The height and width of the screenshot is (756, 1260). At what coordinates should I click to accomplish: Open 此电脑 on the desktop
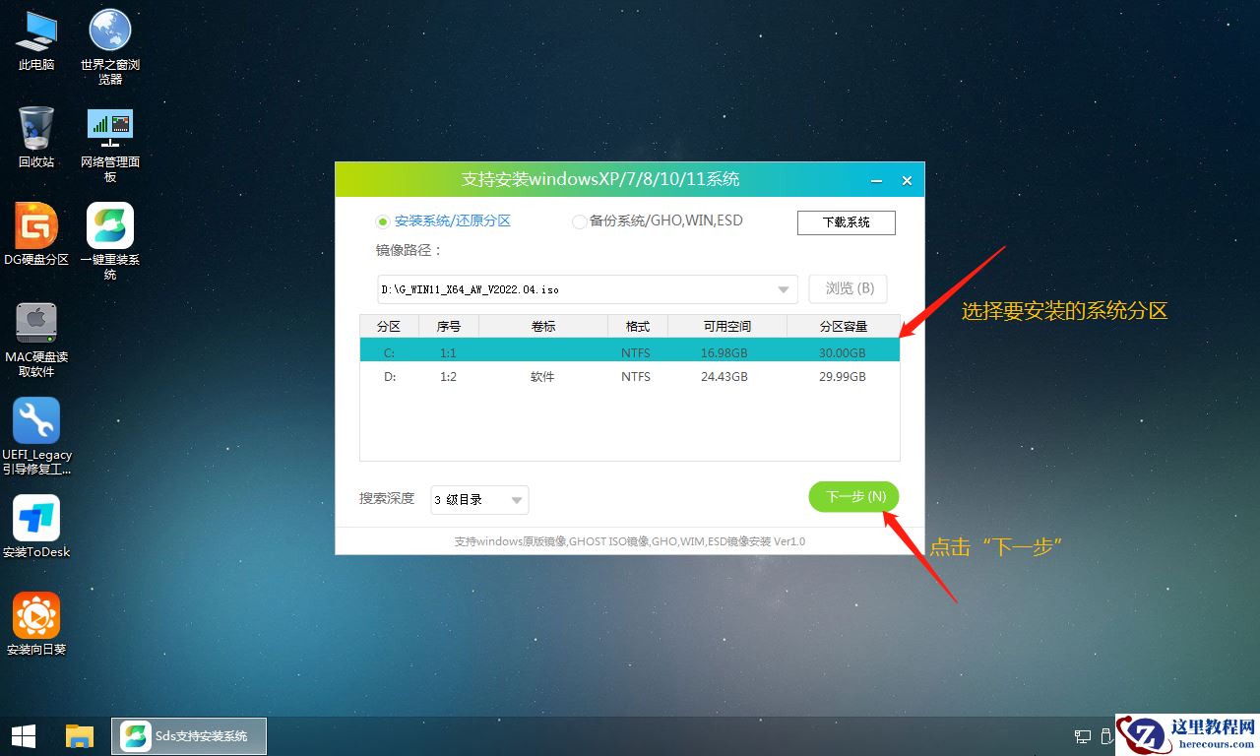(x=36, y=30)
